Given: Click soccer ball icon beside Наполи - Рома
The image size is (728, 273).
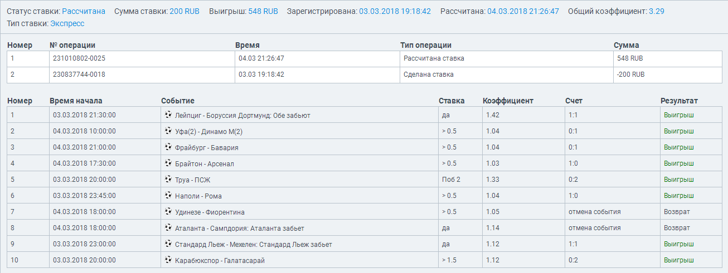Looking at the screenshot, I should point(168,196).
